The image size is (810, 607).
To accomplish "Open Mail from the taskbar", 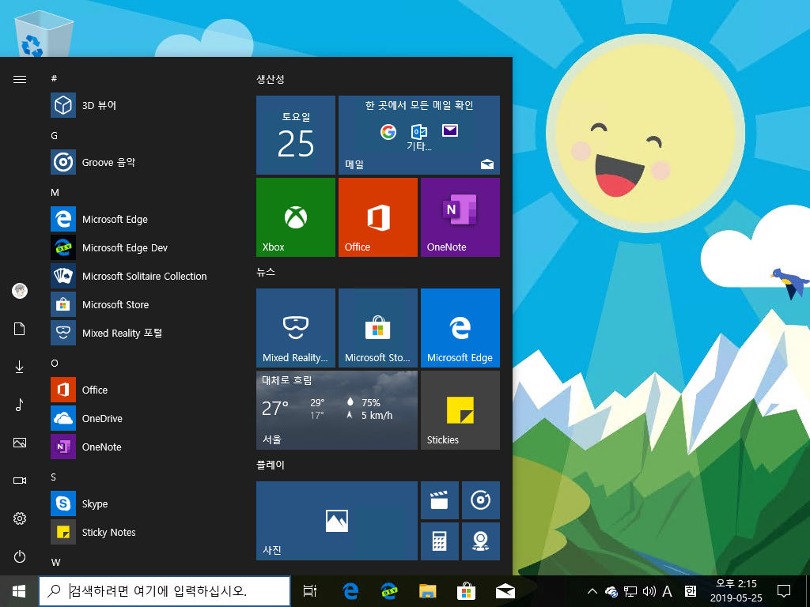I will pyautogui.click(x=505, y=591).
